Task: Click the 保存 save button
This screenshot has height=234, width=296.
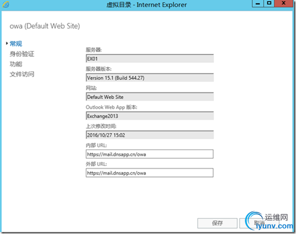Action: [x=217, y=223]
